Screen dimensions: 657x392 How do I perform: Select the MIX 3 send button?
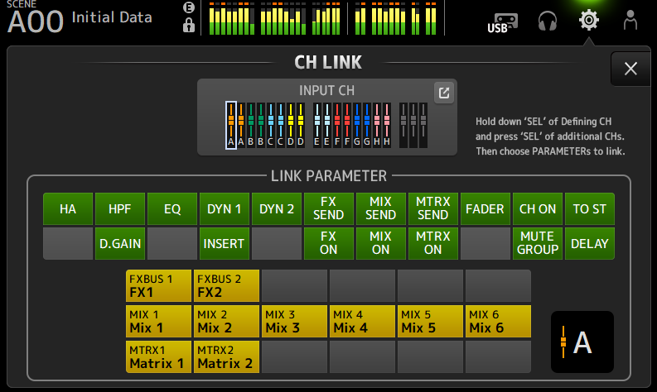click(294, 321)
